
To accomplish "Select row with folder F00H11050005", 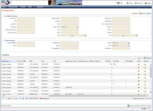I will point(76,74).
